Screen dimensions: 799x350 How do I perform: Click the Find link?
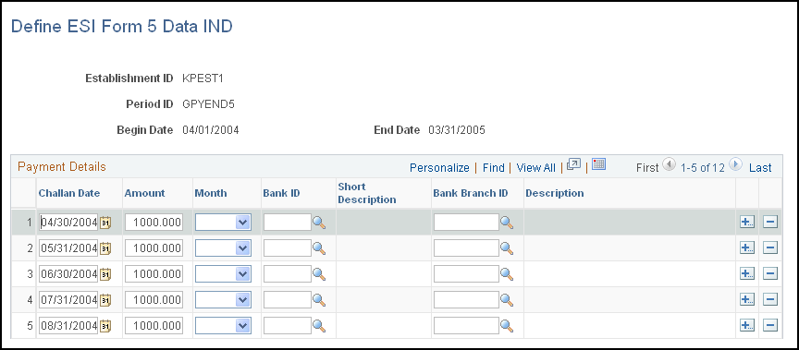(x=493, y=168)
